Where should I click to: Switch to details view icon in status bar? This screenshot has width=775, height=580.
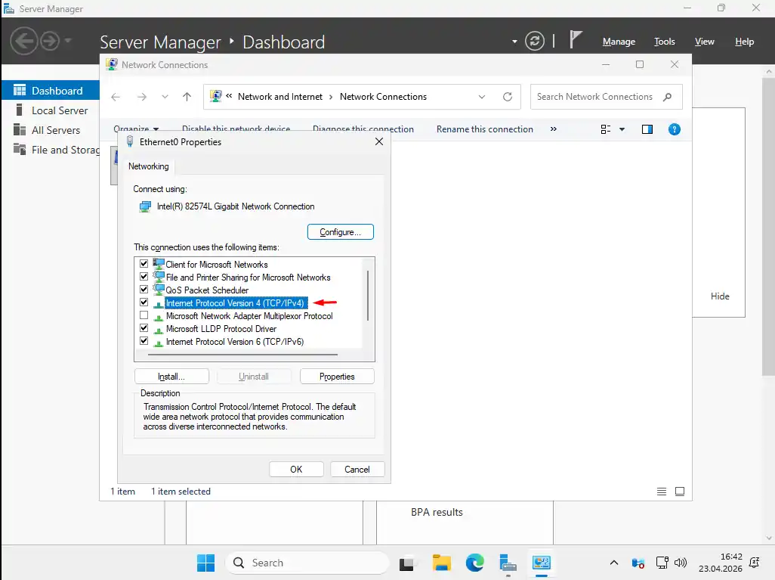coord(662,492)
